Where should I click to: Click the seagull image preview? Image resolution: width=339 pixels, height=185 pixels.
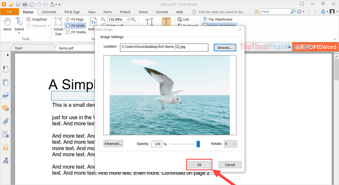point(169,95)
